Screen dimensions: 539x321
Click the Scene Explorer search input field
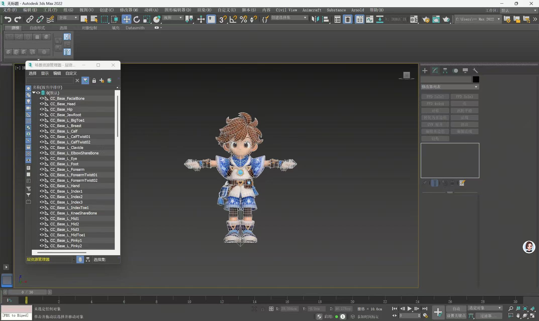pyautogui.click(x=50, y=81)
